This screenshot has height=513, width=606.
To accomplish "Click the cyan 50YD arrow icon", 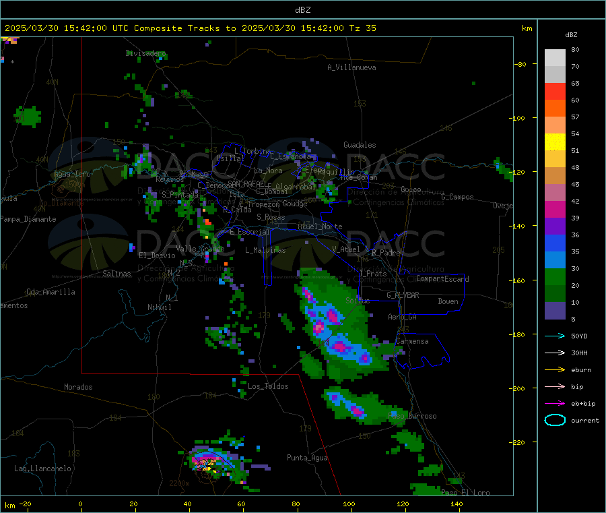I will point(555,336).
